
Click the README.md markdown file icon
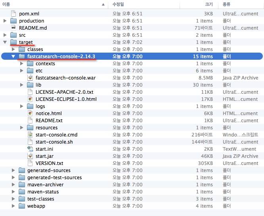click(13, 28)
